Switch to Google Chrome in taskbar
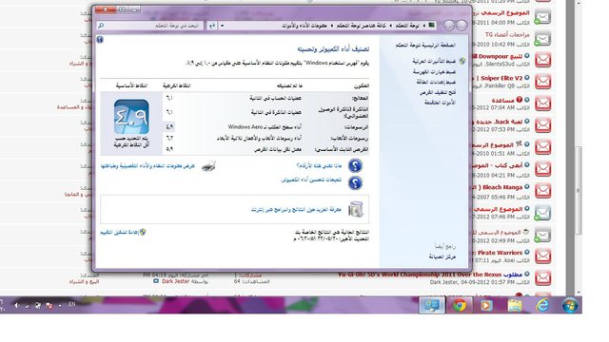The width and height of the screenshot is (609, 342). click(x=460, y=306)
